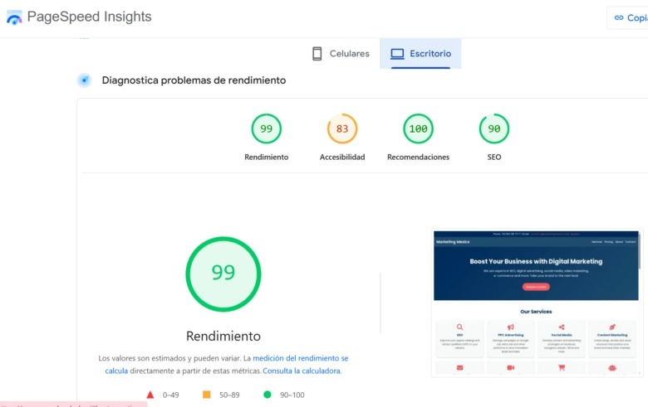
Task: Click the video camera icon in preview
Action: [511, 367]
